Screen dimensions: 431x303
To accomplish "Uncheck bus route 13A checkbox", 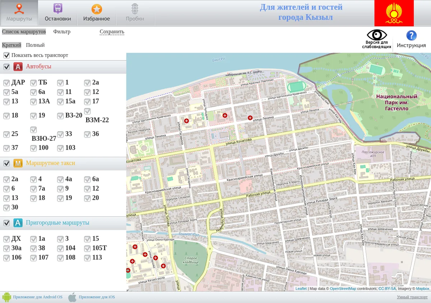I will point(33,102).
